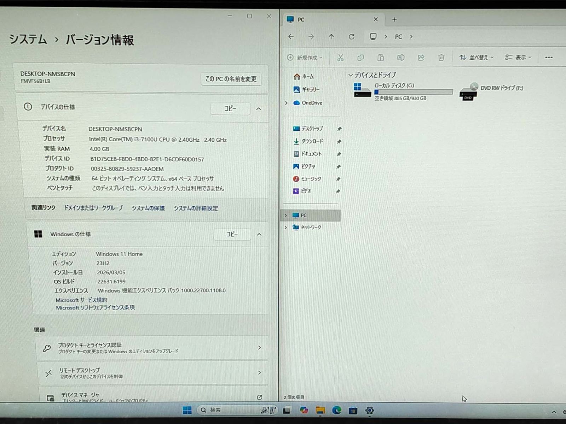The width and height of the screenshot is (566, 424).
Task: Show hidden tray icons chevron
Action: pos(554,412)
